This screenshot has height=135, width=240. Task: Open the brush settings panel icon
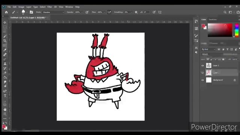click(x=31, y=12)
